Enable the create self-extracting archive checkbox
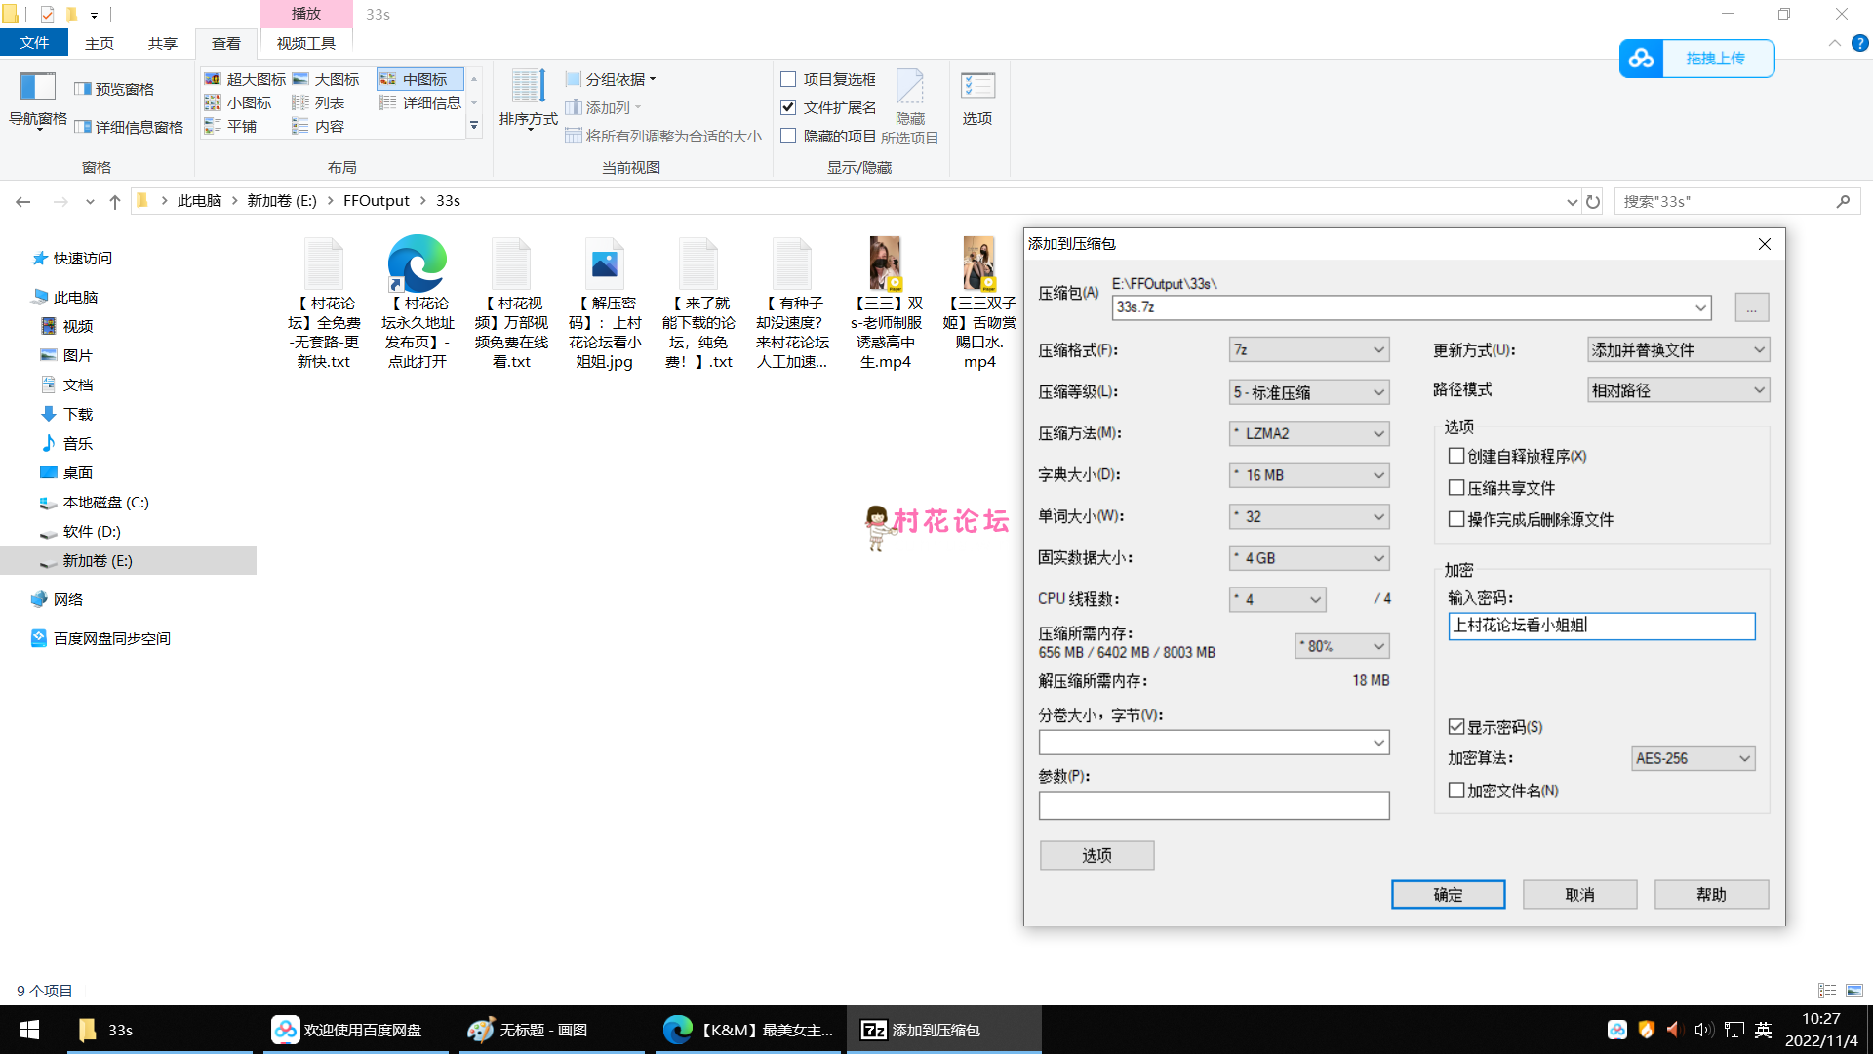 pos(1456,456)
